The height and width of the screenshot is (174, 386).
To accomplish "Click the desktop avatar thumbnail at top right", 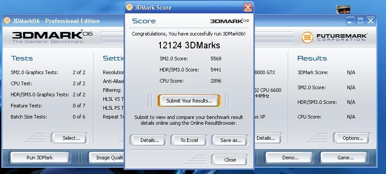I will tap(343, 10).
